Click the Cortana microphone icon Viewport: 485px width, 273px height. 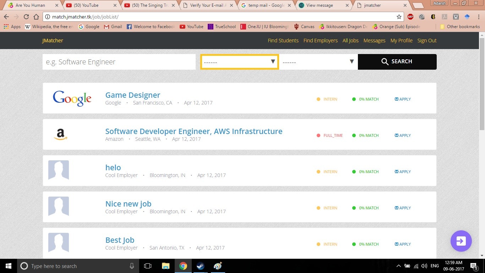coord(132,266)
